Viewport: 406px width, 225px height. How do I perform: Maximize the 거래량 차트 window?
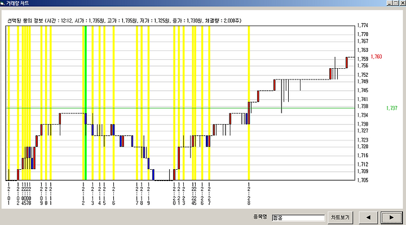pyautogui.click(x=396, y=3)
